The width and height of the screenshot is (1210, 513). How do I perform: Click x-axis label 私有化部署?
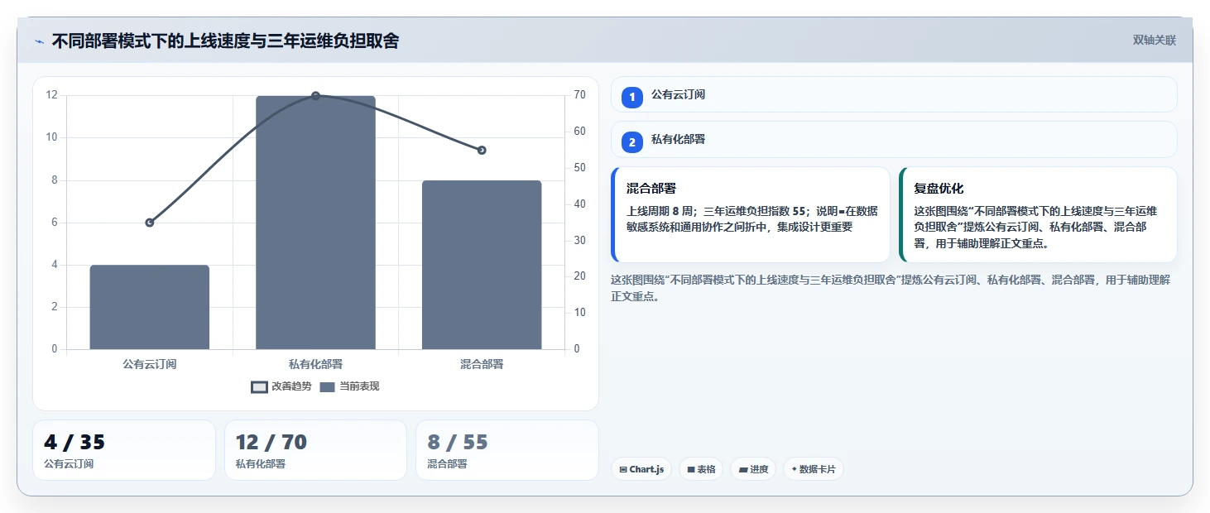point(315,364)
